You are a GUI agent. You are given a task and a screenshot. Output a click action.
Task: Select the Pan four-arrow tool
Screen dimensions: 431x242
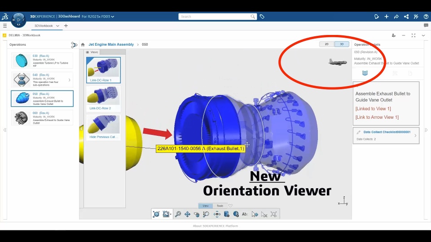pyautogui.click(x=188, y=214)
